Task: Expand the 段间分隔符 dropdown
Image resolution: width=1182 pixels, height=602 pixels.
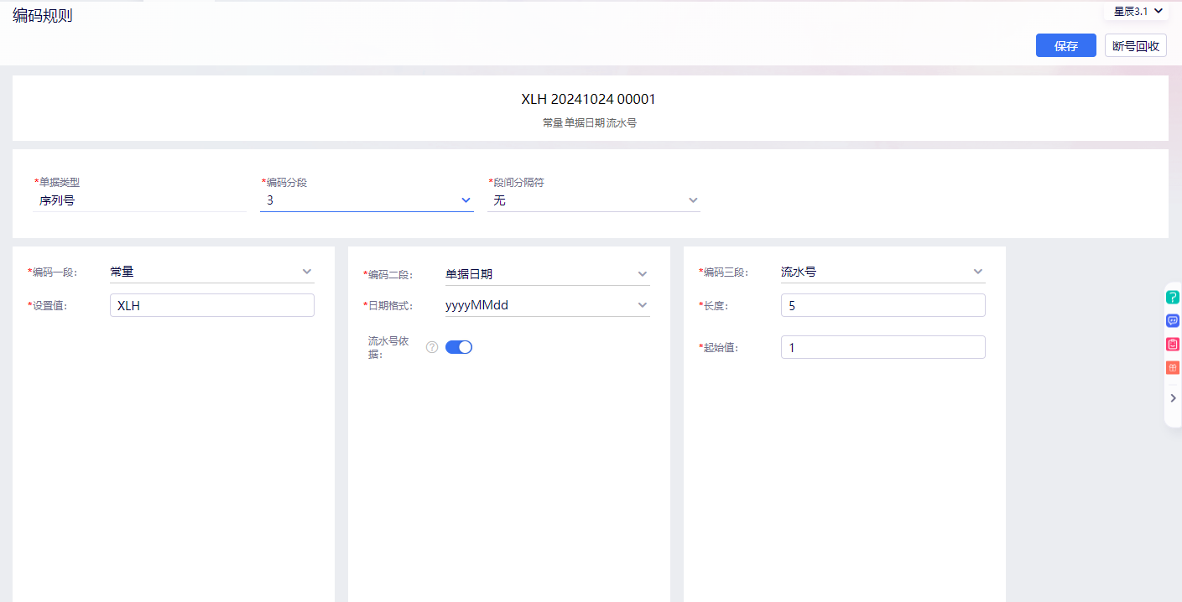Action: (x=593, y=200)
